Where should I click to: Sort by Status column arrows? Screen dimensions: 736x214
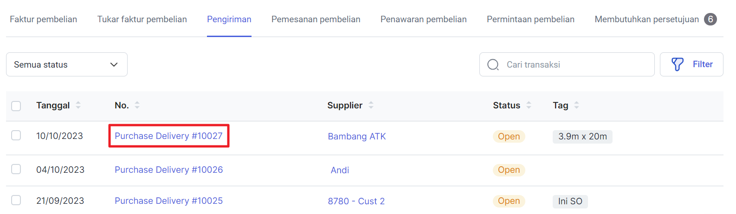click(529, 105)
